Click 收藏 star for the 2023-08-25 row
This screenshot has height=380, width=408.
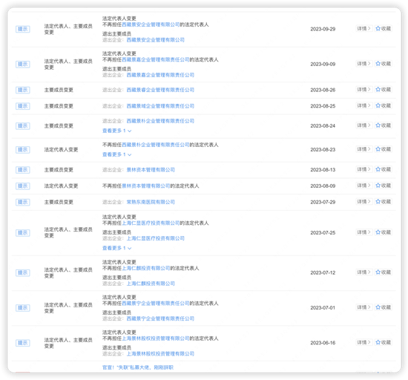(383, 105)
